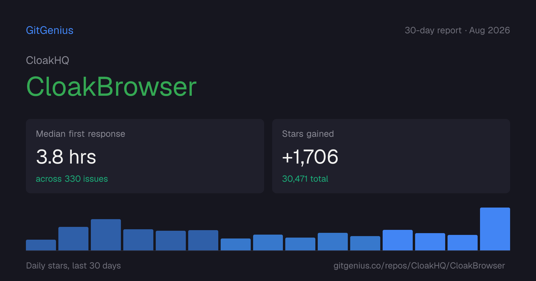Open the CloakHQ organization name
Screen dimensions: 536x281
coord(48,60)
